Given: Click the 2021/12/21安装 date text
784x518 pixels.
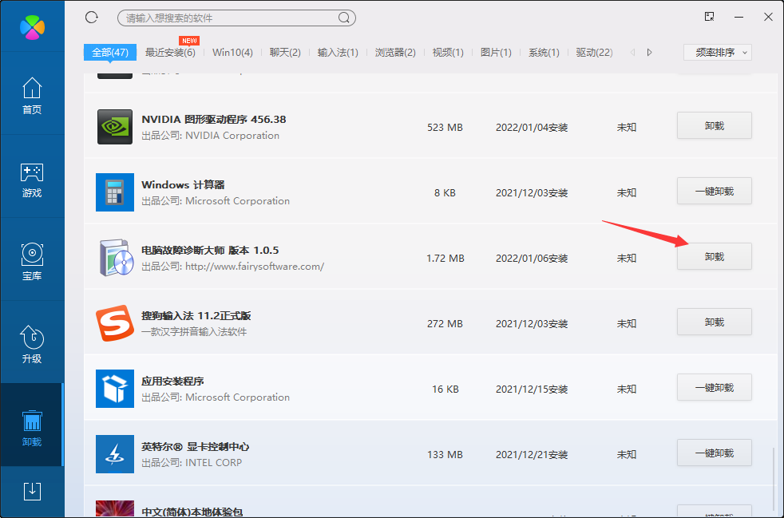Looking at the screenshot, I should [532, 455].
